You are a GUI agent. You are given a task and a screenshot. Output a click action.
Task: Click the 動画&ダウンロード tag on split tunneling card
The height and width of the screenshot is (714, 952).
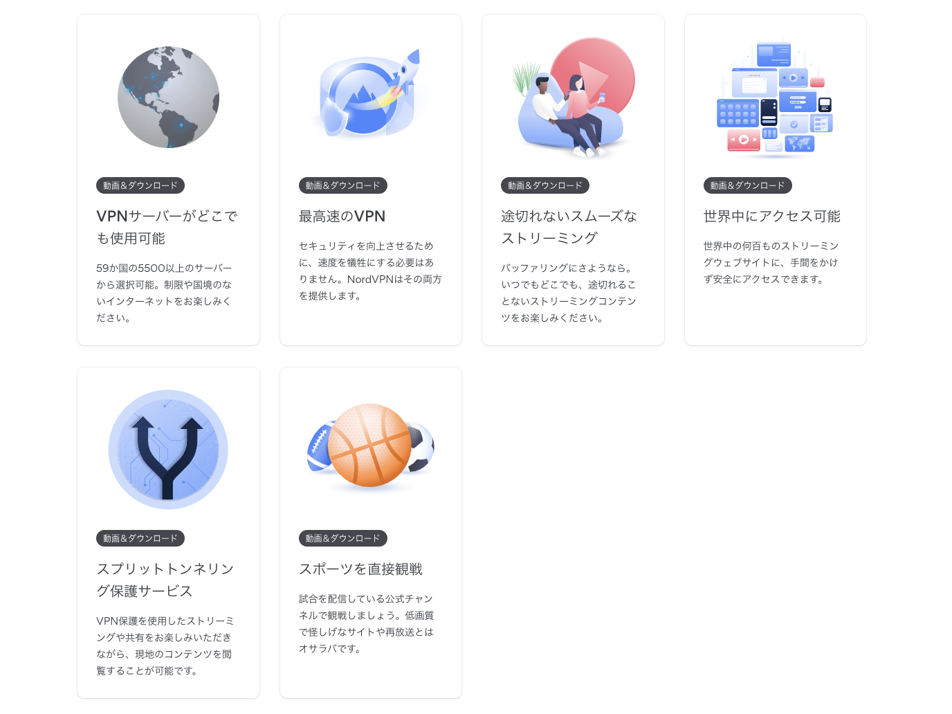click(140, 538)
